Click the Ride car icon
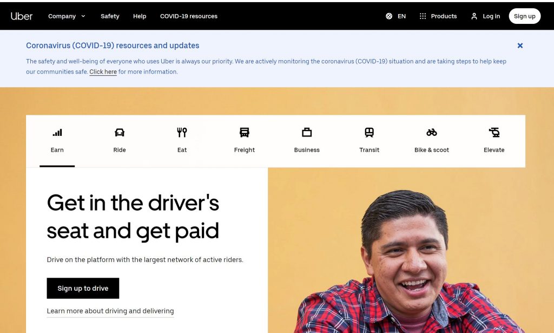 [120, 133]
